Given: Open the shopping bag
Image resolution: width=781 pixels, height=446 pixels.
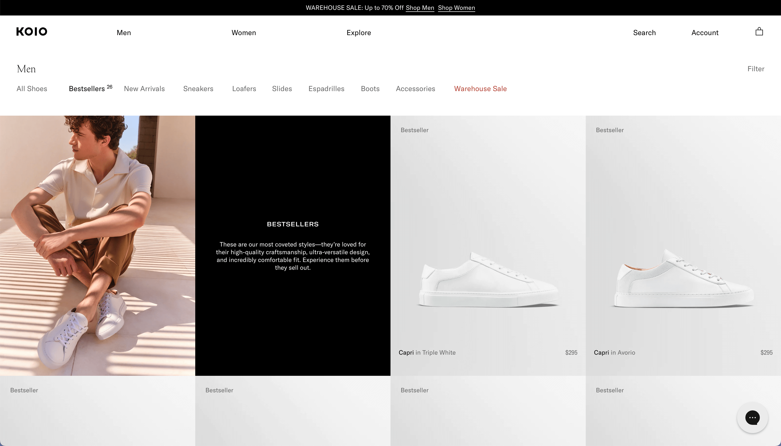Looking at the screenshot, I should tap(759, 31).
